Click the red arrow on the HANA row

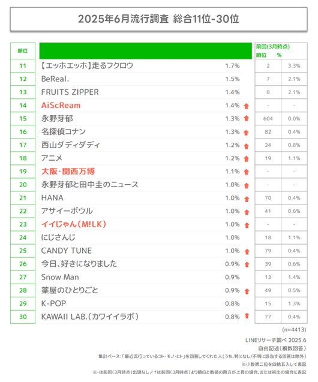[x=247, y=199]
